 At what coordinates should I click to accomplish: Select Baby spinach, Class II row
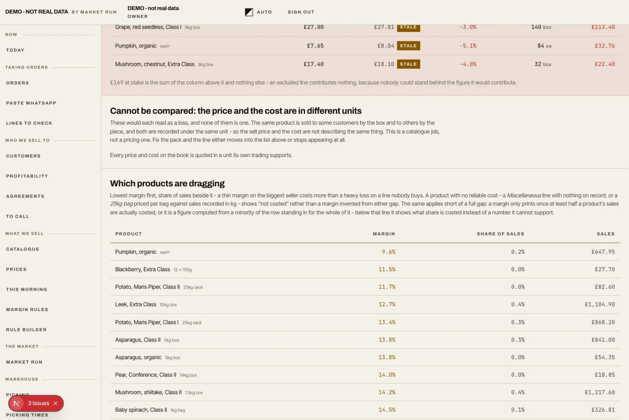point(365,410)
